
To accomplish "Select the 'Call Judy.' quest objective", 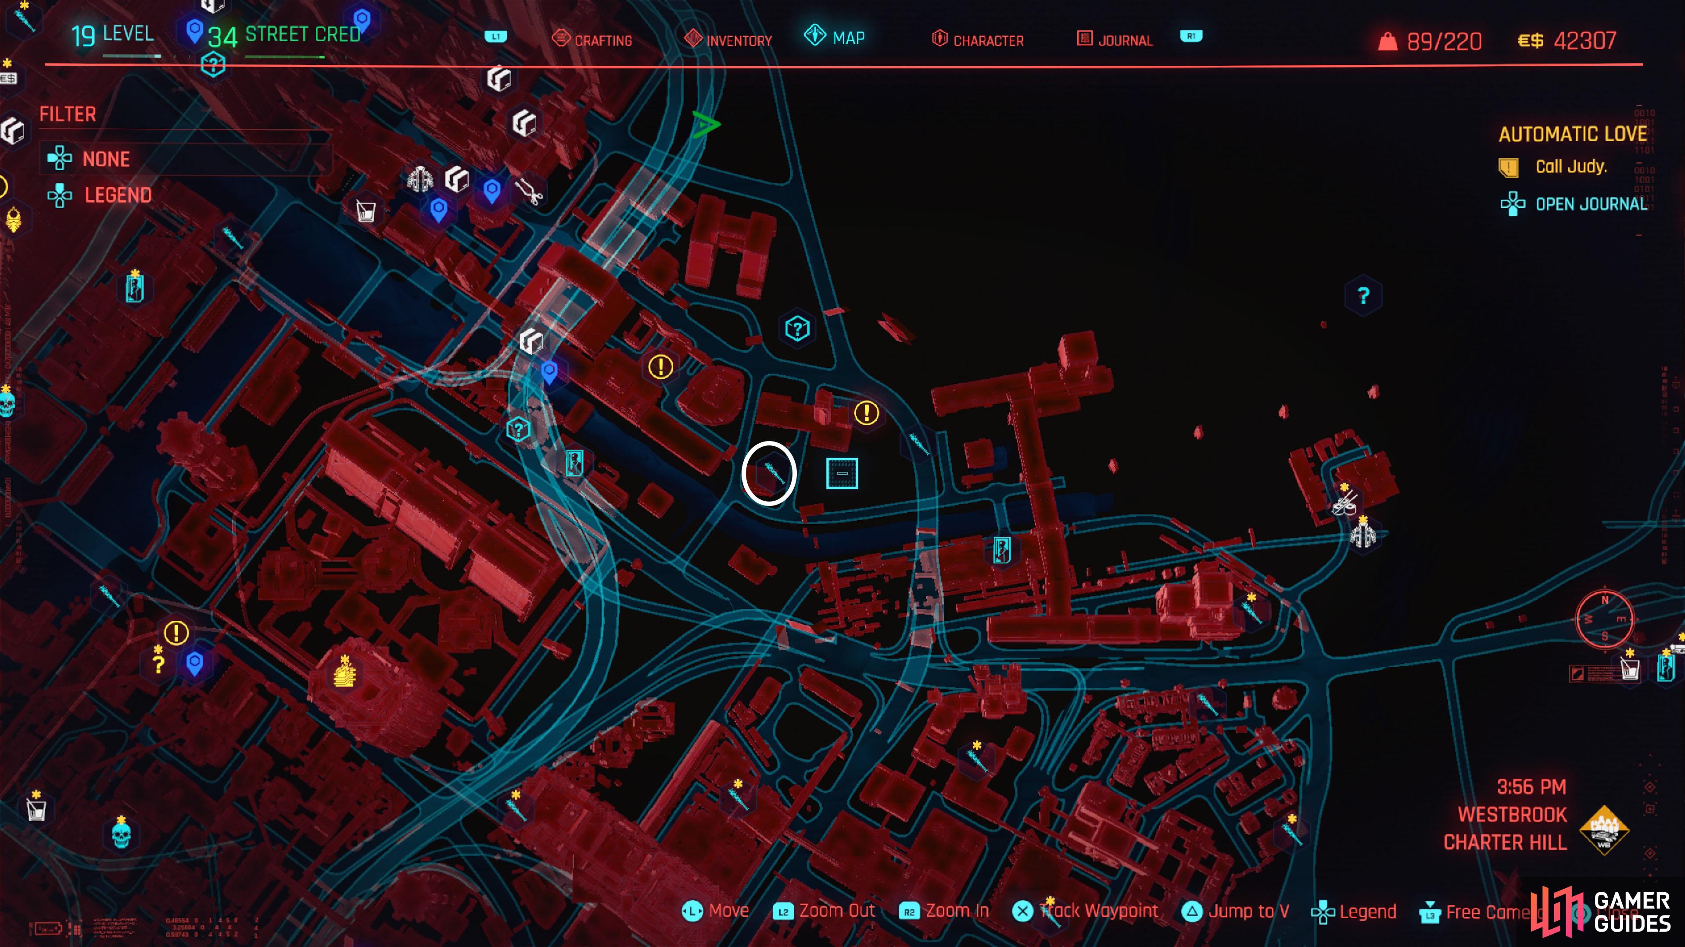I will pyautogui.click(x=1570, y=167).
